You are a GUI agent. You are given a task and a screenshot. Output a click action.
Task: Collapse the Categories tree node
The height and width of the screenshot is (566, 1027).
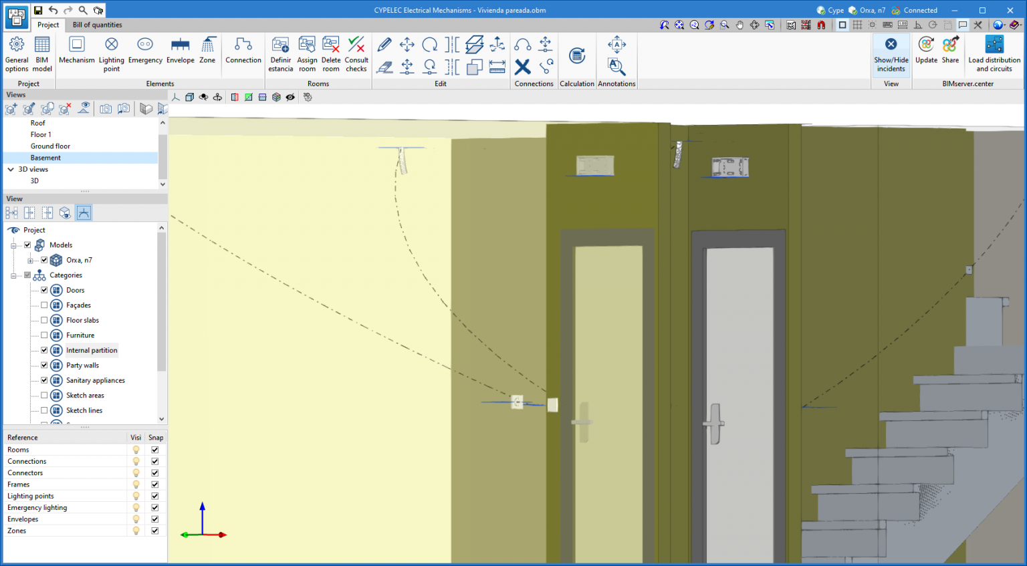[13, 275]
